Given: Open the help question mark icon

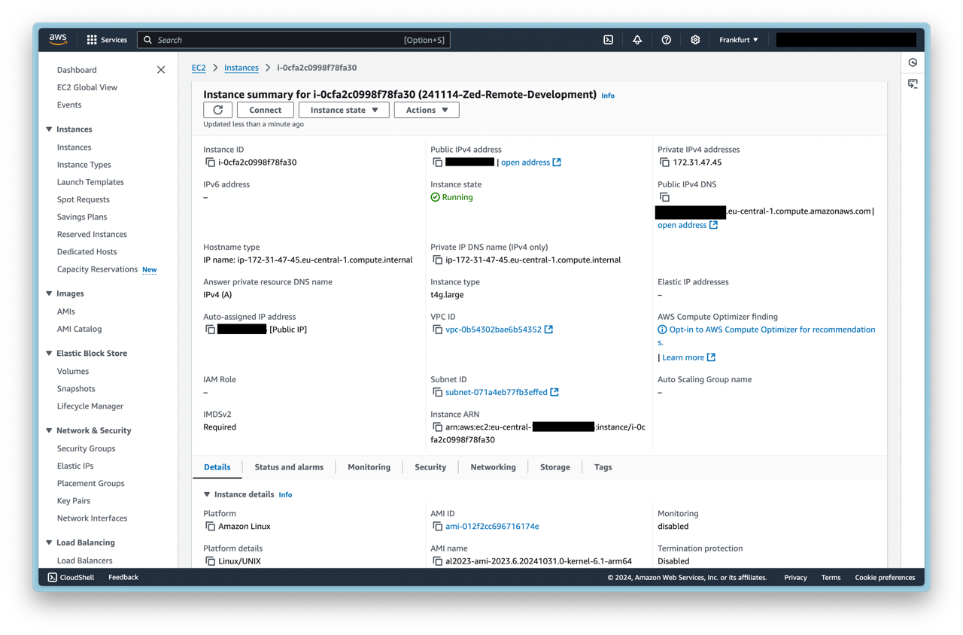Looking at the screenshot, I should point(666,40).
